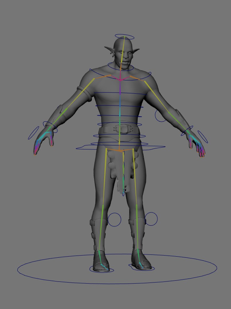The height and width of the screenshot is (309, 231).
Task: Select the small loincloth control at the cloth tip
Action: (x=123, y=193)
